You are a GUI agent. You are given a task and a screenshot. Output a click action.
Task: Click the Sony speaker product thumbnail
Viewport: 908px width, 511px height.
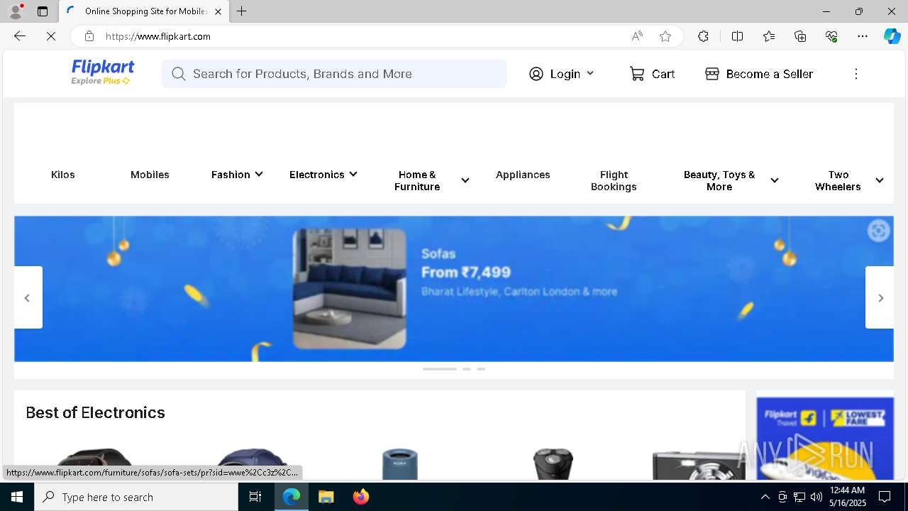(400, 464)
